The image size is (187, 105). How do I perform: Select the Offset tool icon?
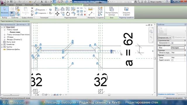click(x=63, y=9)
